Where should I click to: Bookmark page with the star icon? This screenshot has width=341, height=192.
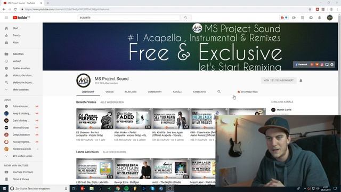310,10
